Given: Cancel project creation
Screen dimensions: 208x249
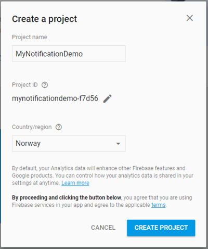Looking at the screenshot, I should (103, 228).
